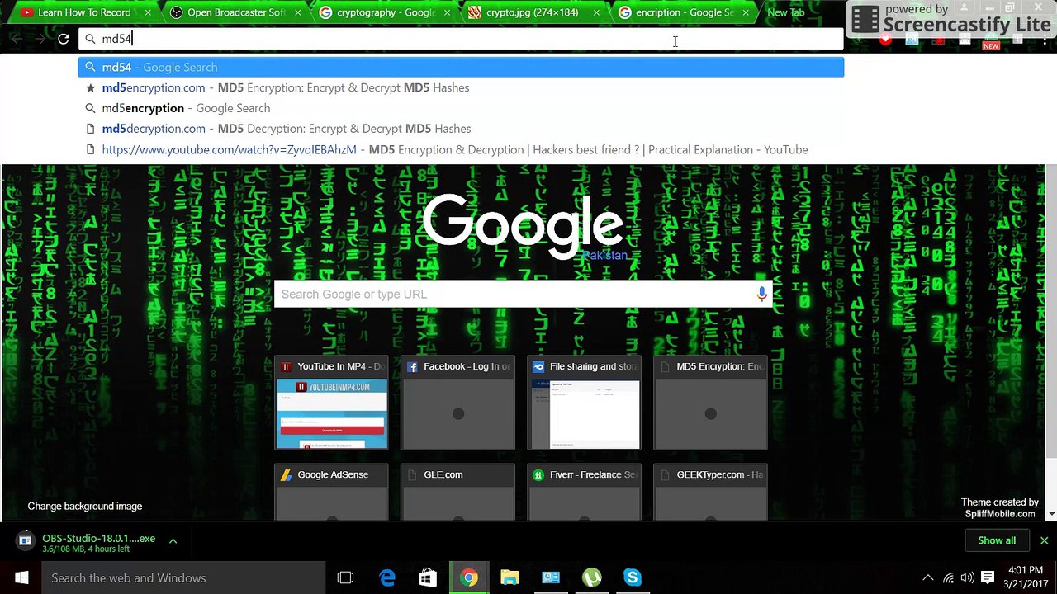The width and height of the screenshot is (1057, 594).
Task: Open File Explorer from the taskbar
Action: (x=510, y=577)
